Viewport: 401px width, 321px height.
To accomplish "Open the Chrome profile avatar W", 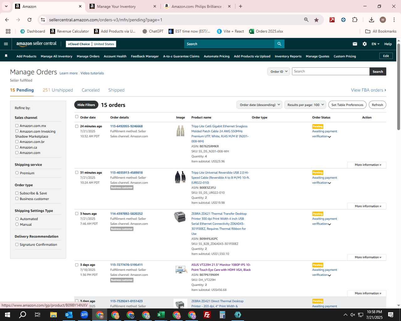I will (x=383, y=20).
